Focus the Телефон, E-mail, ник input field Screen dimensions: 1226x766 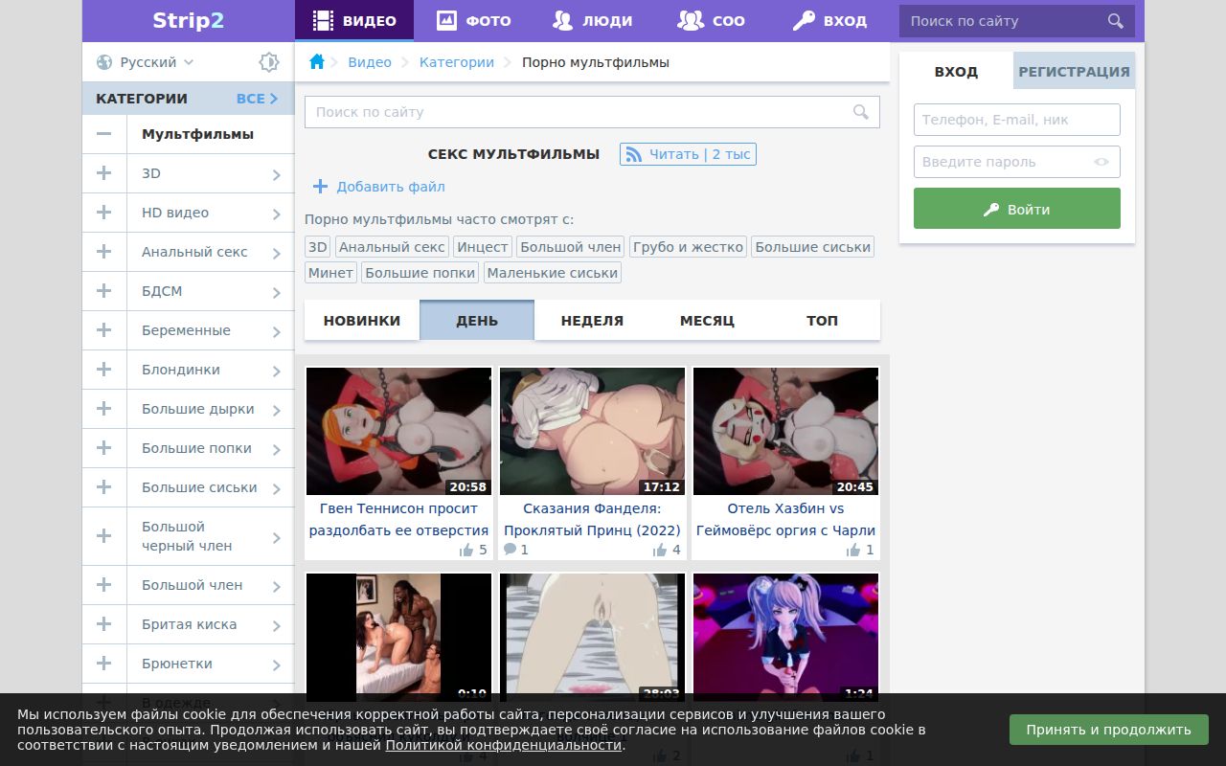[x=1017, y=120]
